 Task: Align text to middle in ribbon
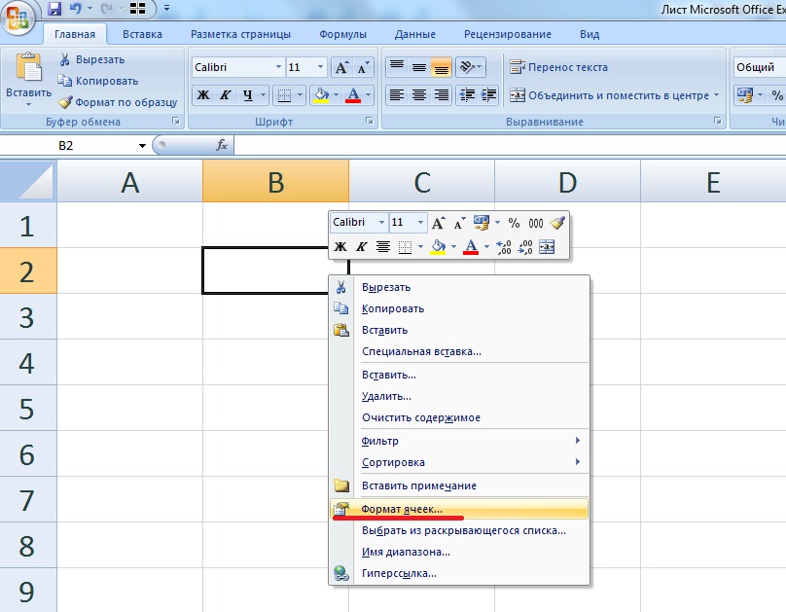point(419,67)
